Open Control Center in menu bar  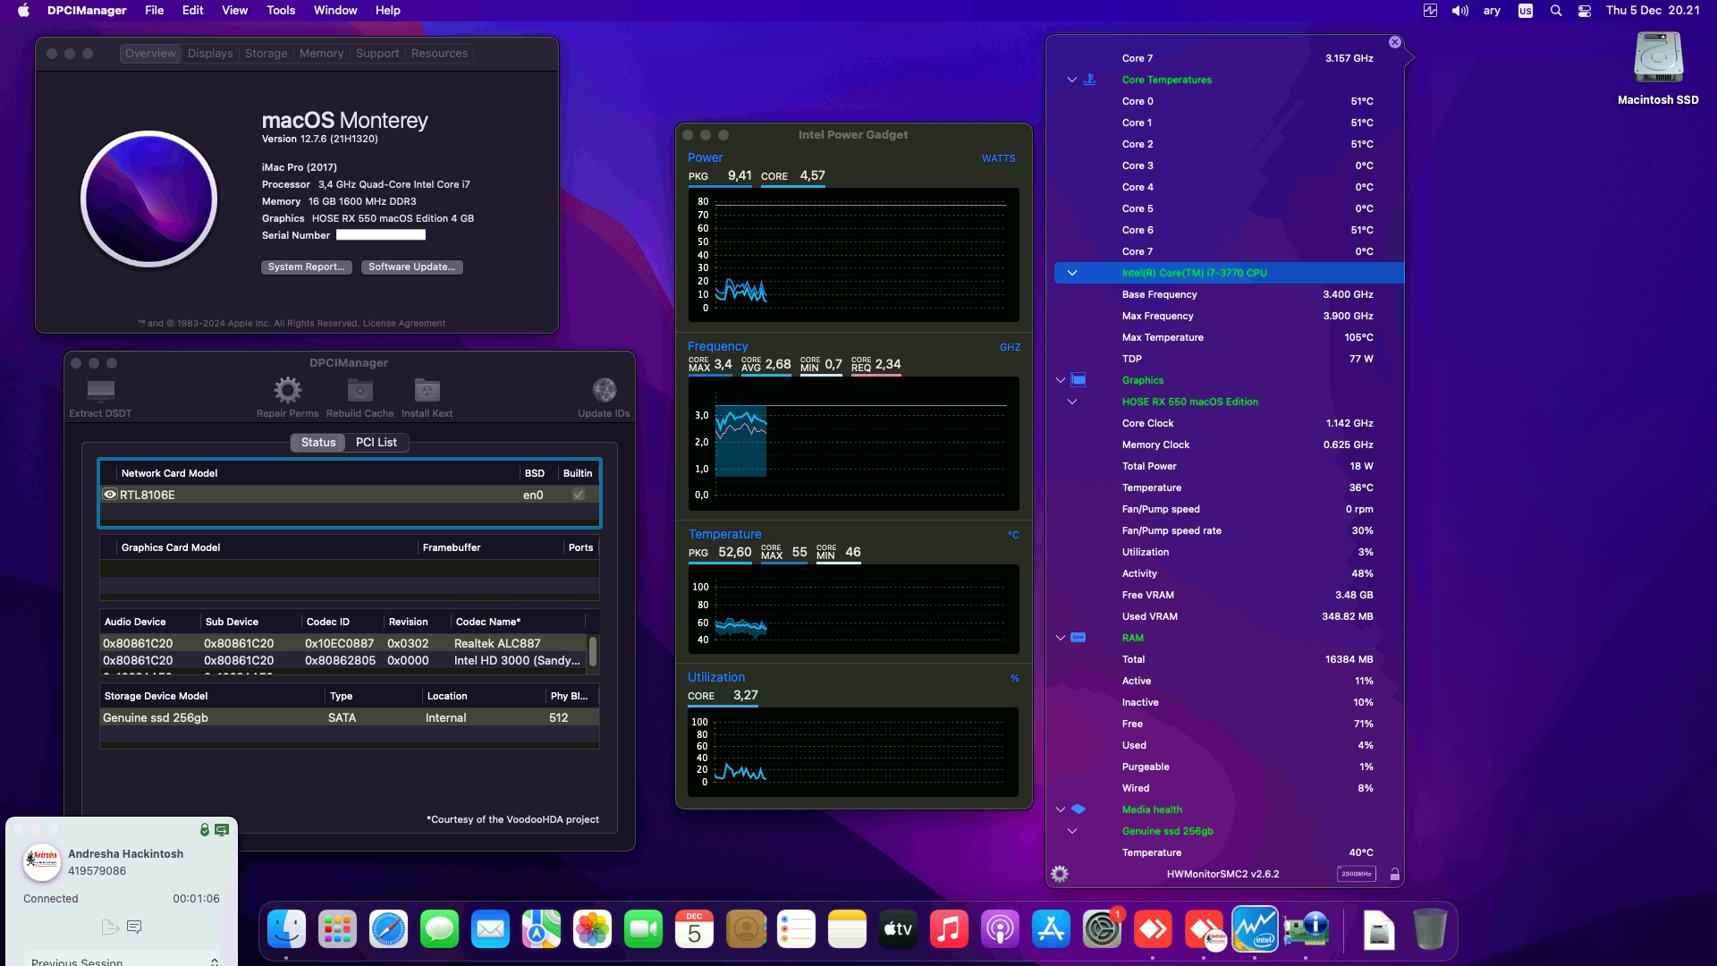pyautogui.click(x=1585, y=11)
